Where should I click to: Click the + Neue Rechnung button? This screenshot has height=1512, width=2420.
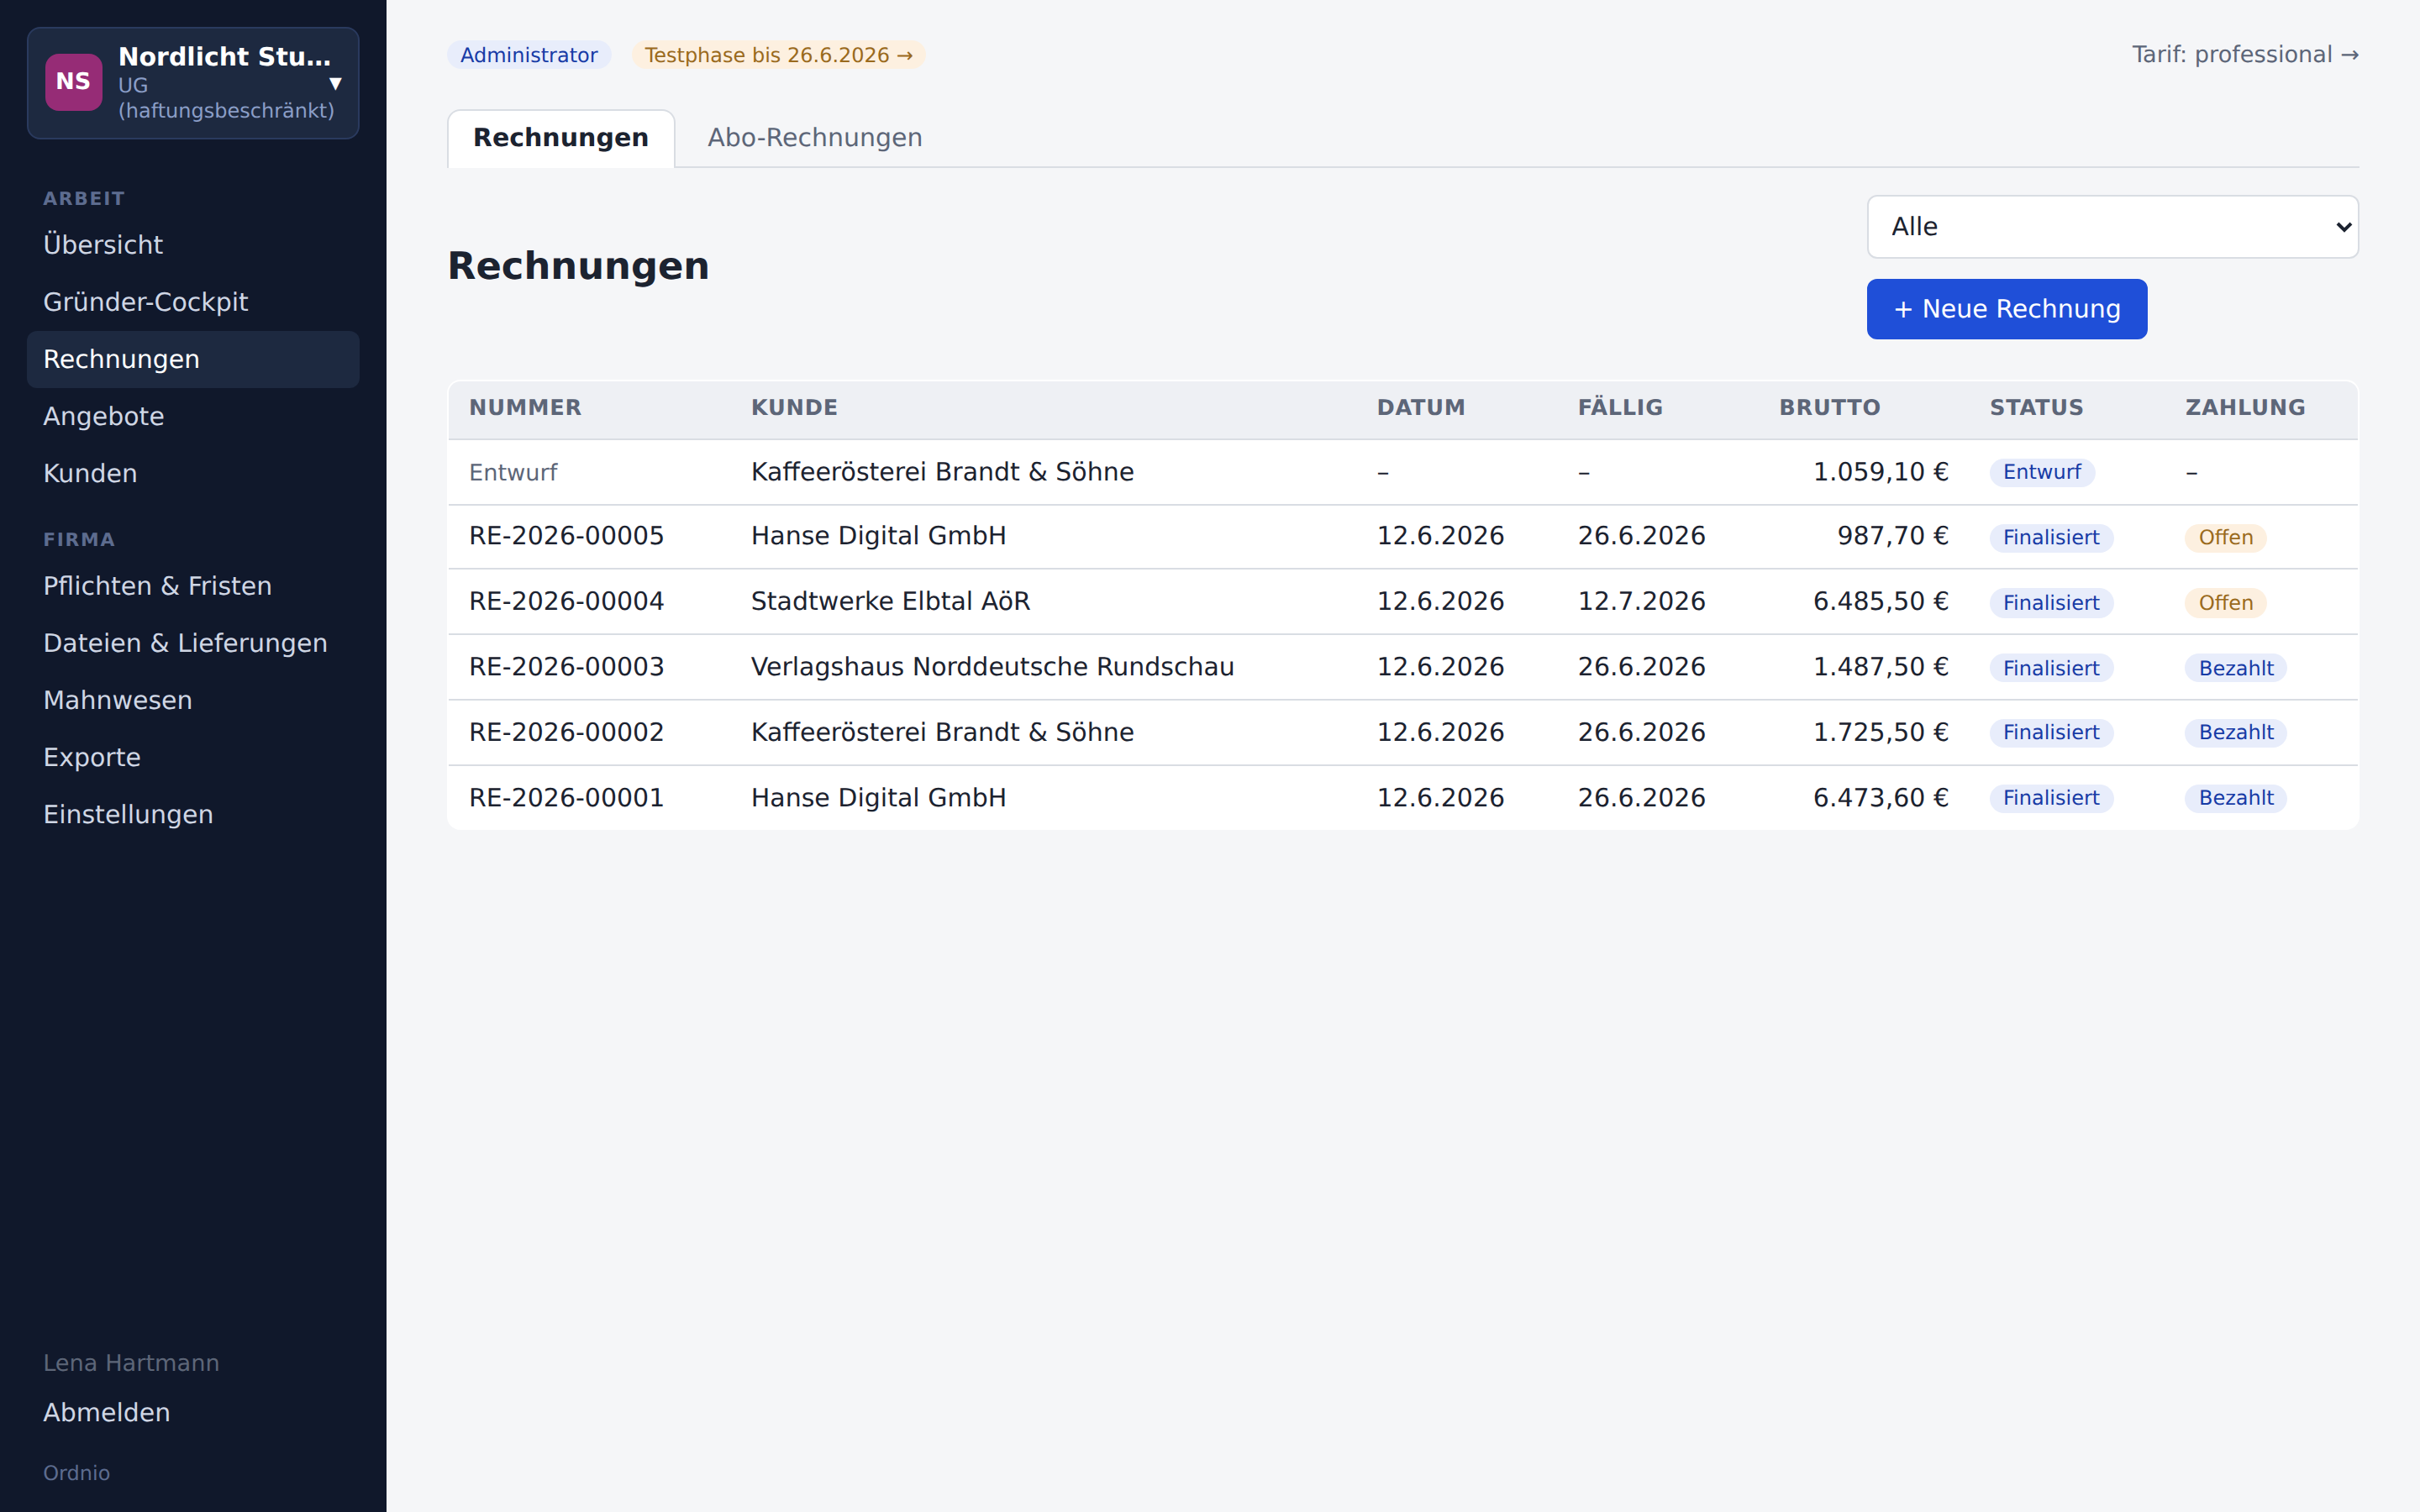click(2006, 309)
